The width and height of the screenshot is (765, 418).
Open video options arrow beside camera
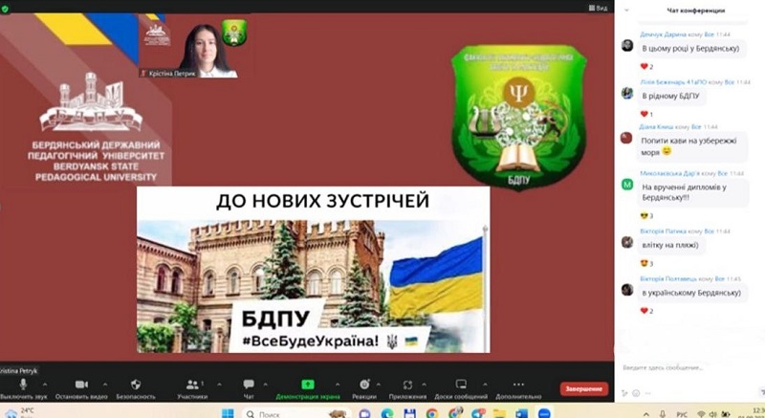pos(105,385)
